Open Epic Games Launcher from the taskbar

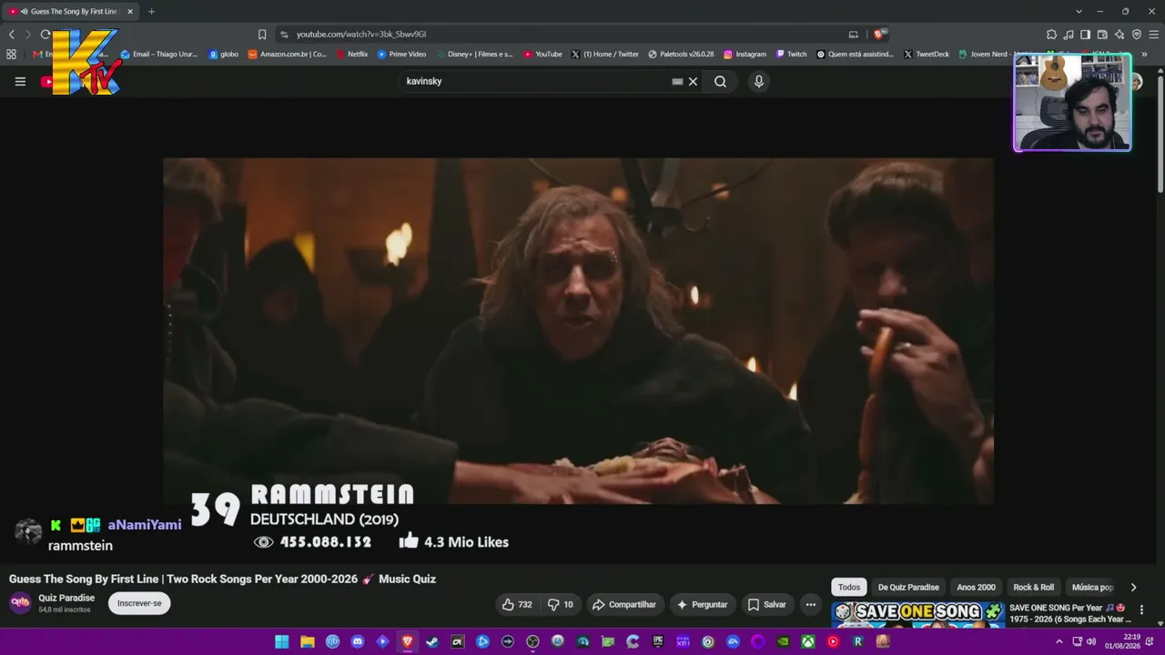[x=658, y=641]
